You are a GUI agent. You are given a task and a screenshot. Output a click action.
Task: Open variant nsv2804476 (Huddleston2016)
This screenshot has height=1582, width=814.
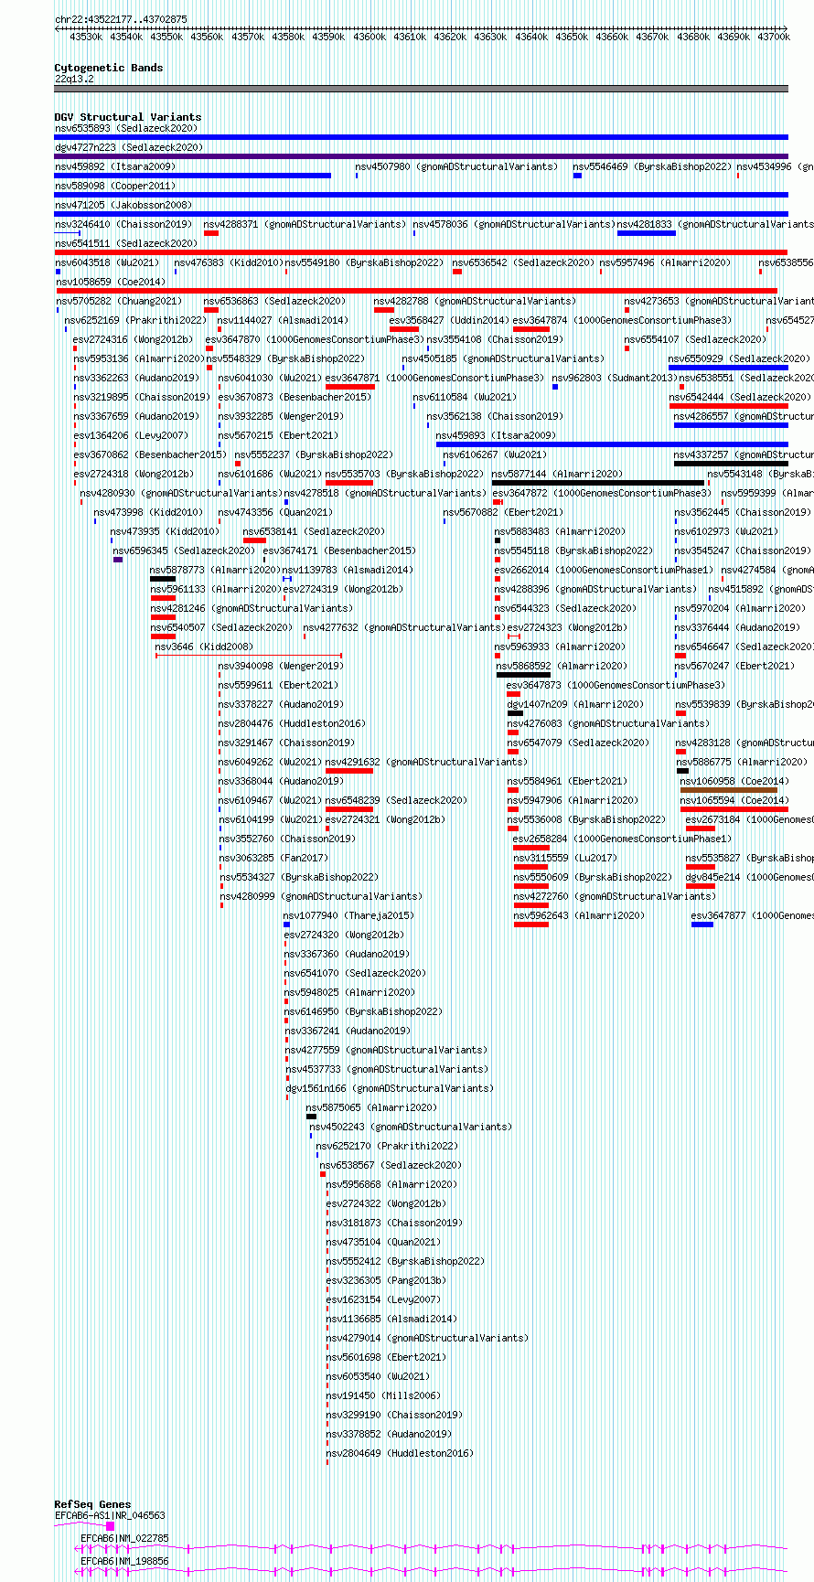click(291, 723)
